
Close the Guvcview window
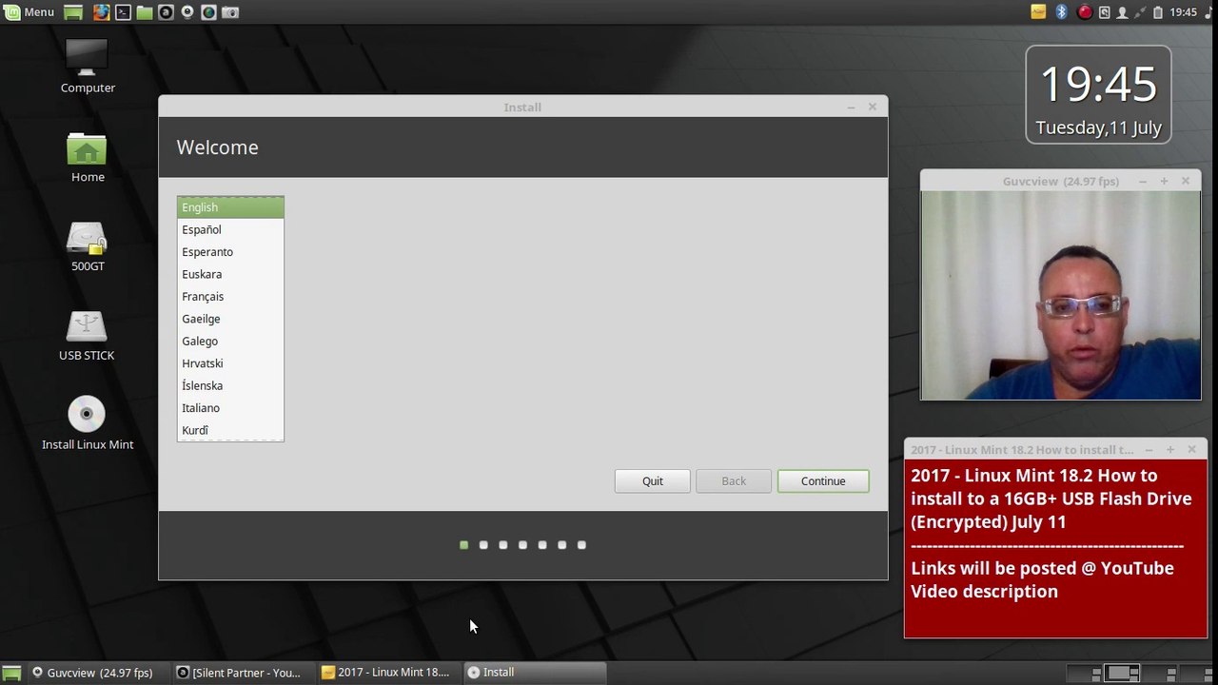tap(1186, 181)
